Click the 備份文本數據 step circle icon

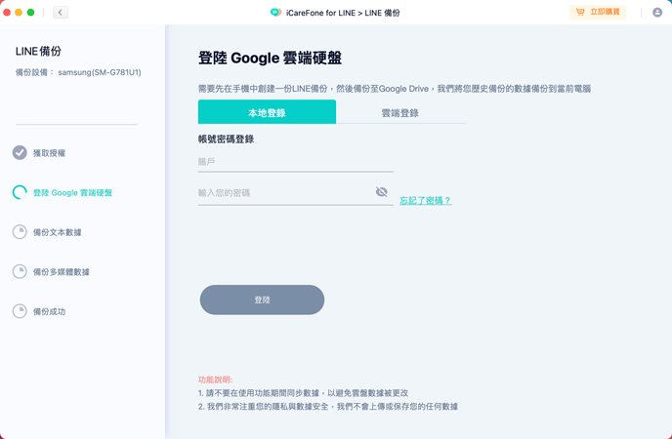(20, 232)
